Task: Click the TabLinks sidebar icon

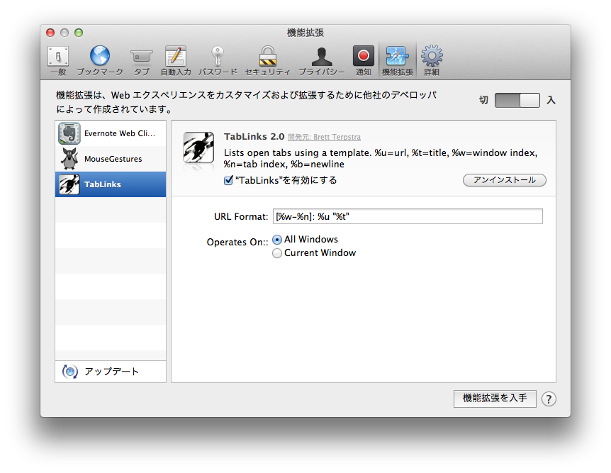Action: coord(69,184)
